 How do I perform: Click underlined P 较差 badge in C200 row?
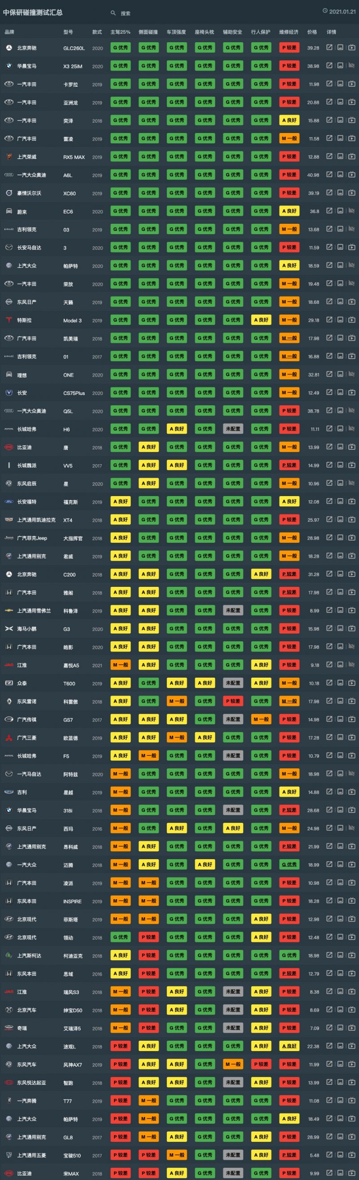pyautogui.click(x=289, y=574)
